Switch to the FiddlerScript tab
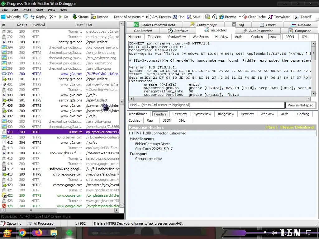Screen dimensions: 319x239 [x=203, y=25]
